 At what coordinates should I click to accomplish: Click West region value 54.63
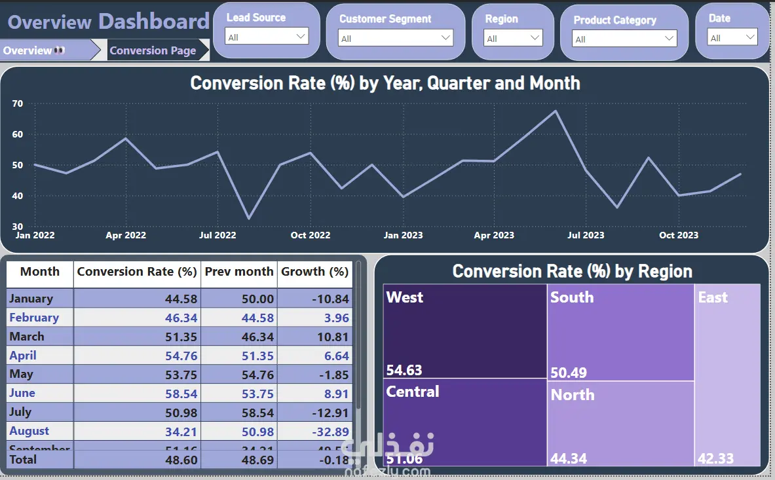[404, 371]
